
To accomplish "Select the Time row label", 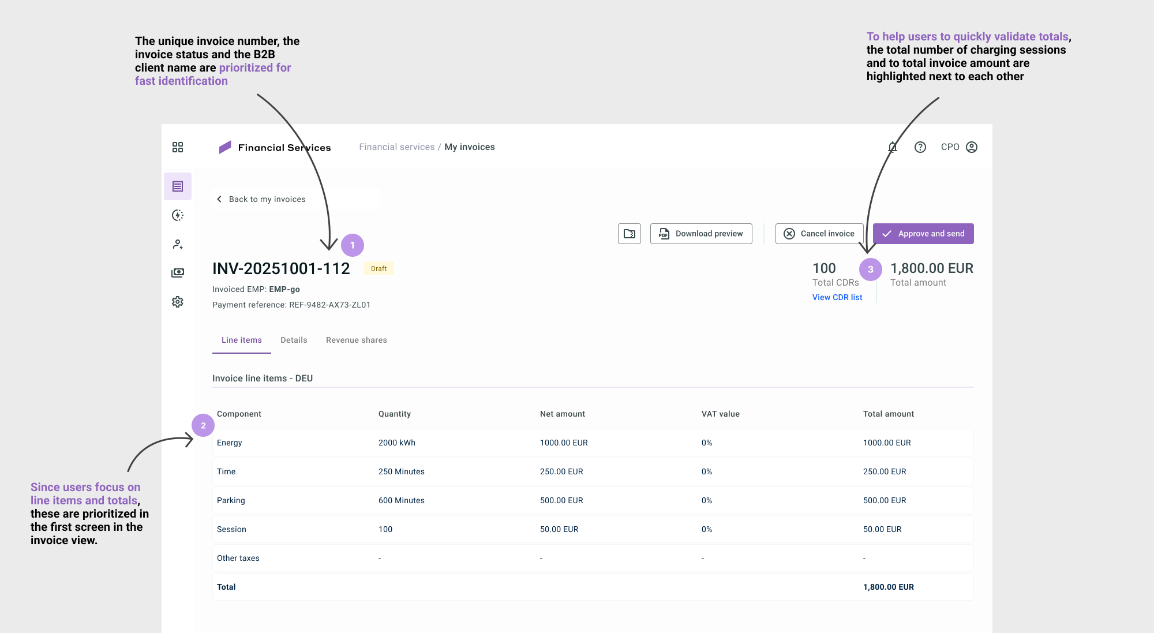I will coord(226,471).
